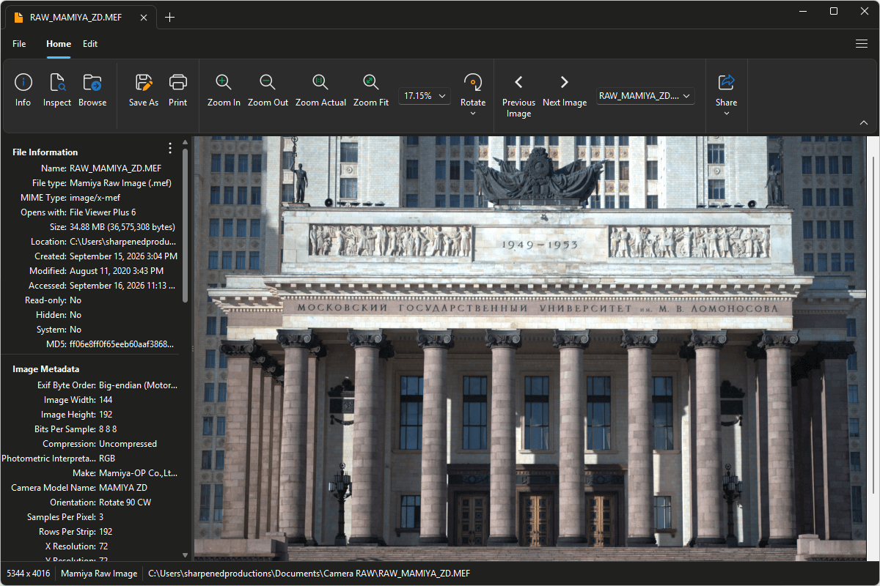The height and width of the screenshot is (586, 880).
Task: Expand the Share dropdown arrow
Action: [727, 114]
